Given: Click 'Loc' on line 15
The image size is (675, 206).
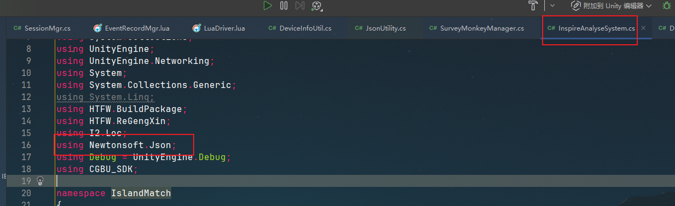Looking at the screenshot, I should [x=114, y=133].
